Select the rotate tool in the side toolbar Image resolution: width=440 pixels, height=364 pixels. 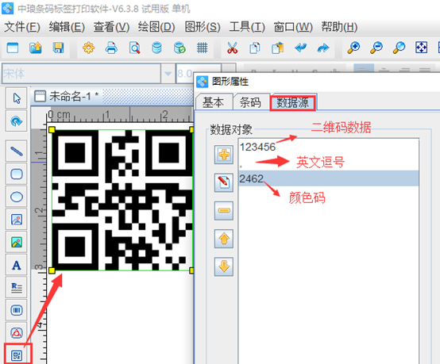(17, 121)
